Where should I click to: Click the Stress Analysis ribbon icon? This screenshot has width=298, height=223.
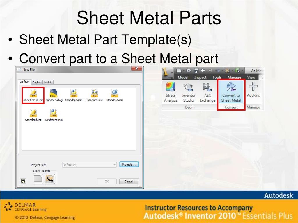[x=171, y=92]
